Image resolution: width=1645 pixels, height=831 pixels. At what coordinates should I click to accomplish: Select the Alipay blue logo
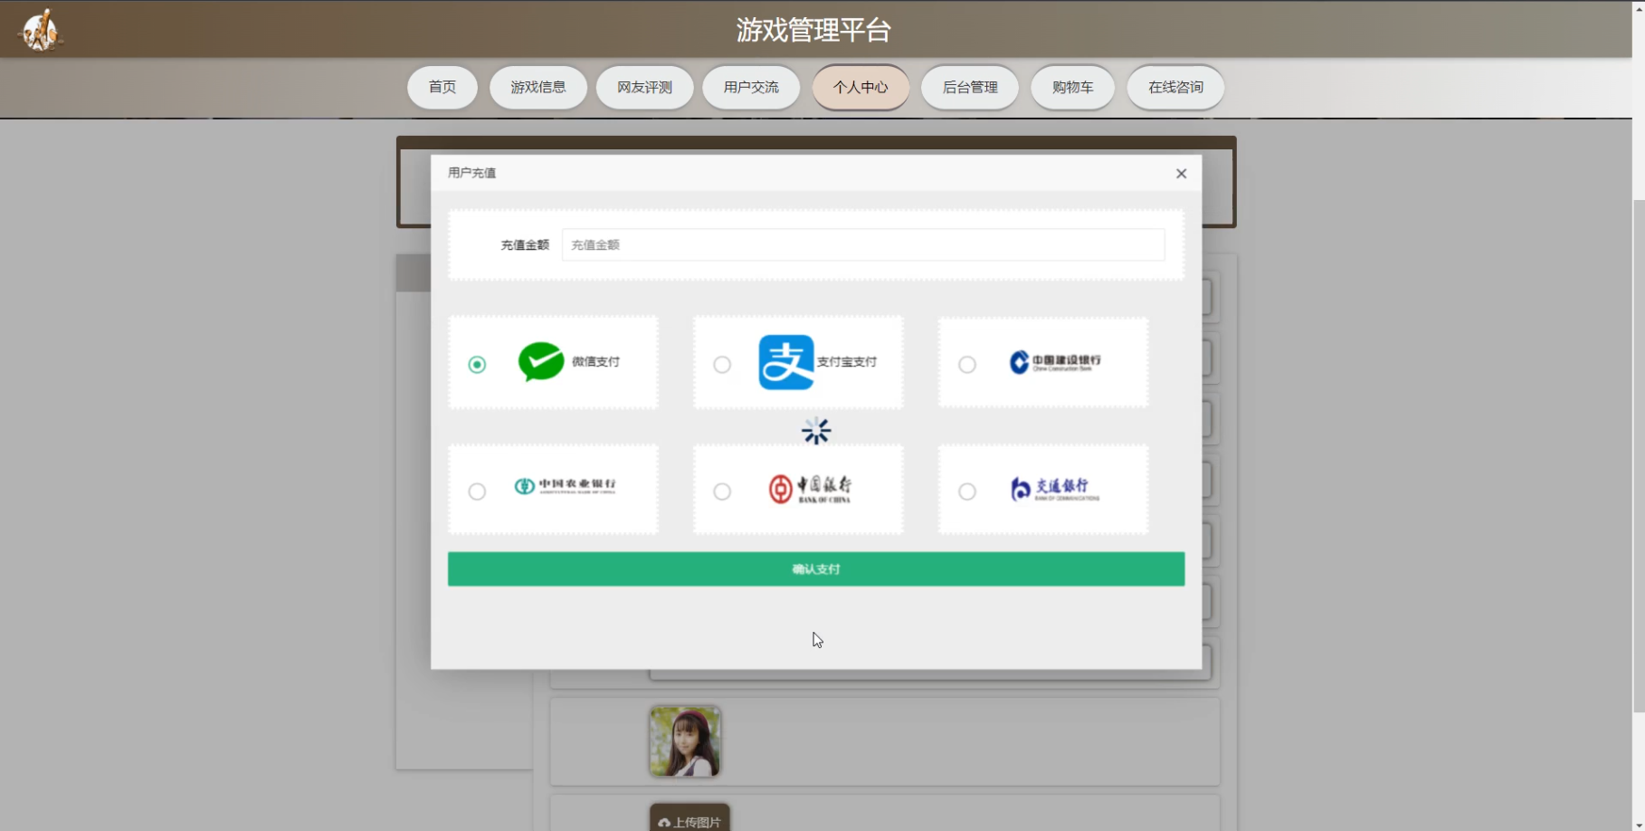pyautogui.click(x=785, y=362)
